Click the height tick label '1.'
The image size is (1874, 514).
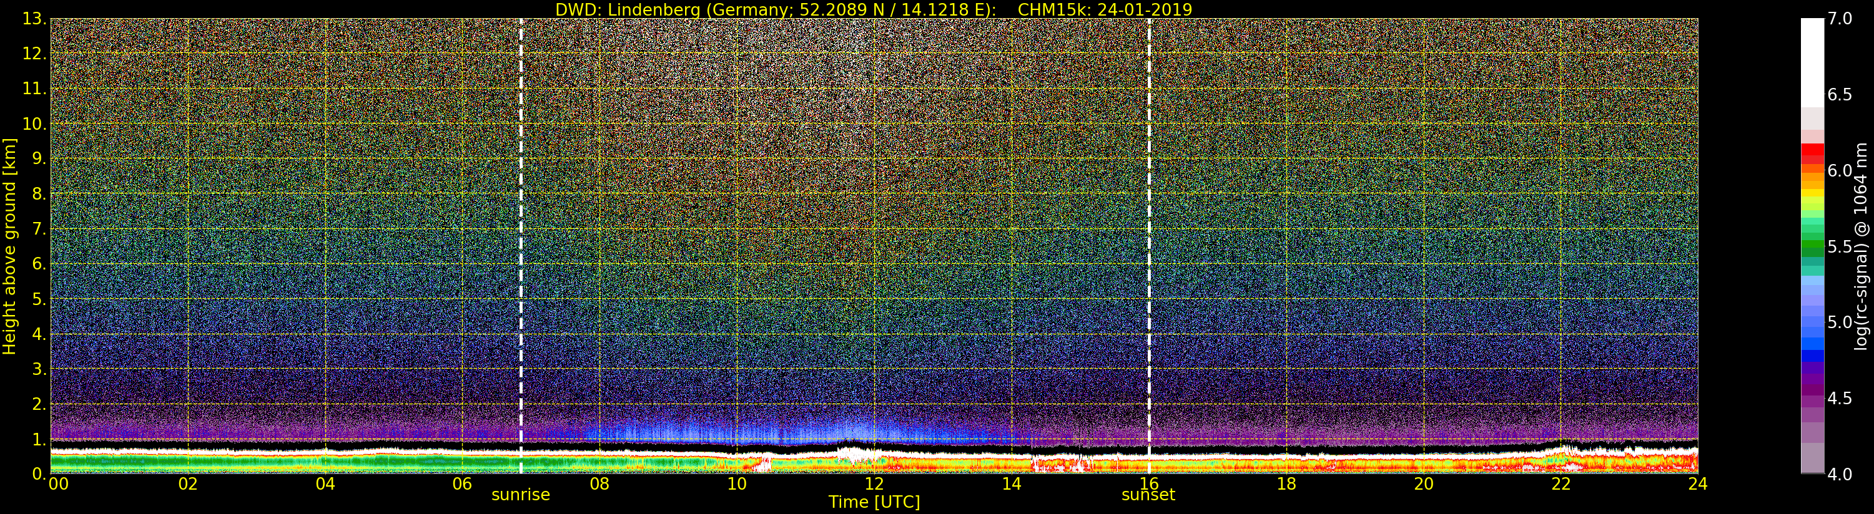point(39,439)
